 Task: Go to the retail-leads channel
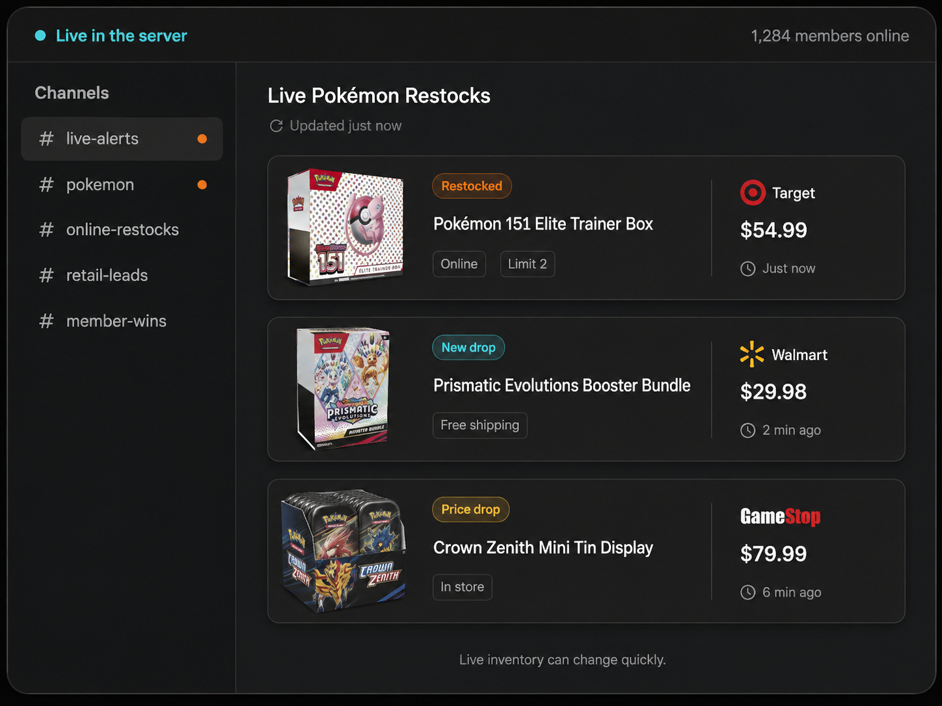tap(122, 275)
